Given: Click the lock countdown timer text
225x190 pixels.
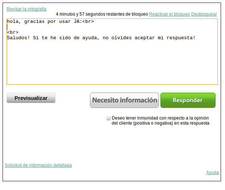Looking at the screenshot, I should click(102, 14).
